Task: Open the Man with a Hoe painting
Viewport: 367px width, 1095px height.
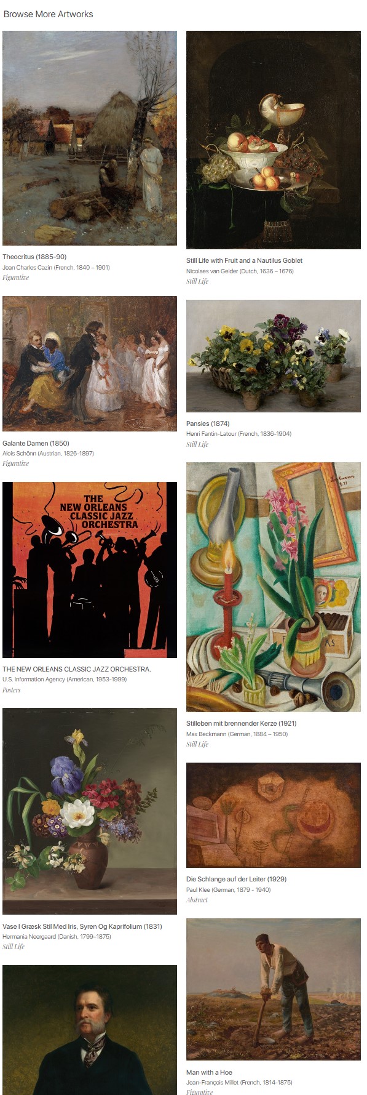Action: pyautogui.click(x=274, y=989)
